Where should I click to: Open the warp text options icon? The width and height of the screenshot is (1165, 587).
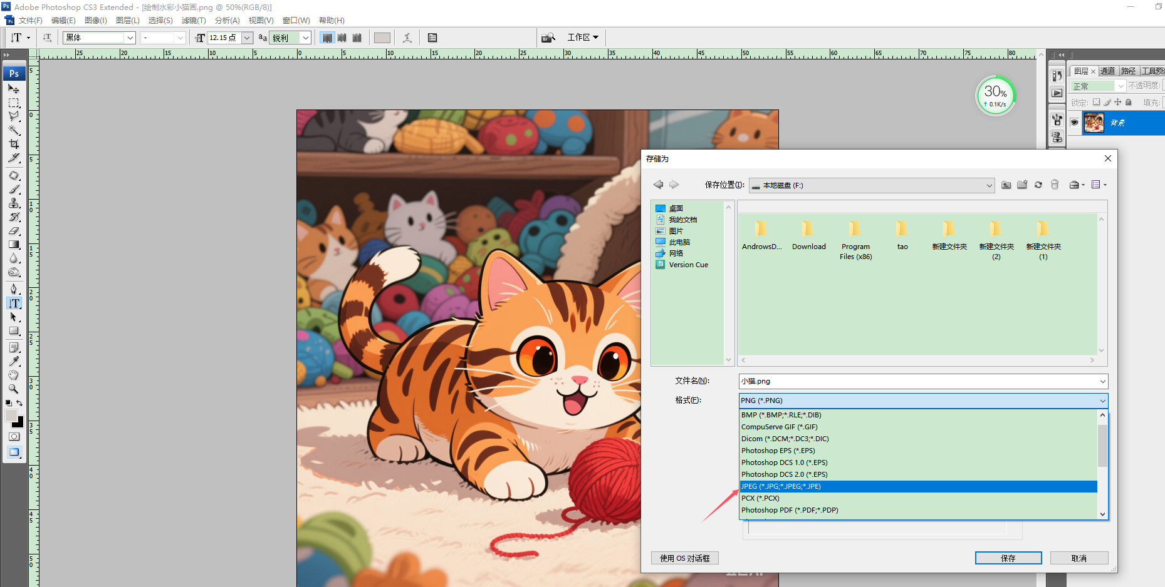pyautogui.click(x=407, y=38)
